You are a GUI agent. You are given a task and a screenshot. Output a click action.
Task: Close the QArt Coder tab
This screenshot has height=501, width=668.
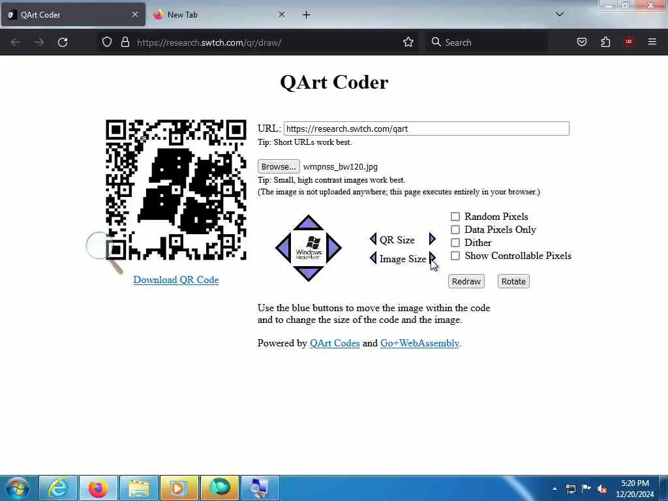135,14
